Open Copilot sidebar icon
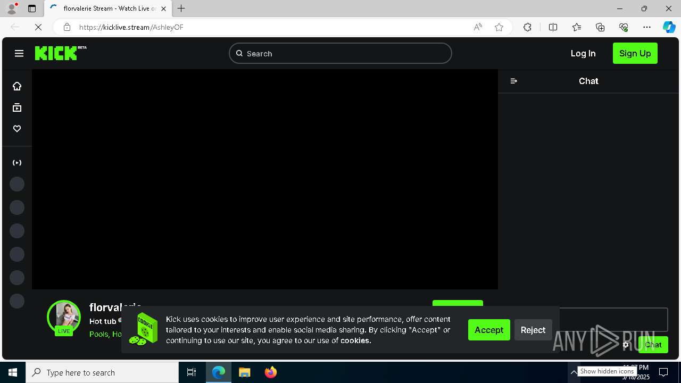 (x=669, y=27)
